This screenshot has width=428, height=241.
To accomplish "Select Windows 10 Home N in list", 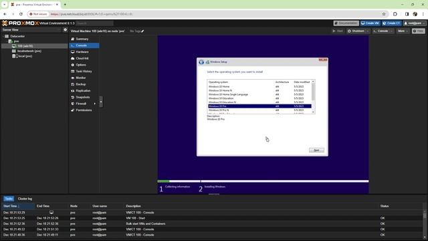I will point(259,90).
